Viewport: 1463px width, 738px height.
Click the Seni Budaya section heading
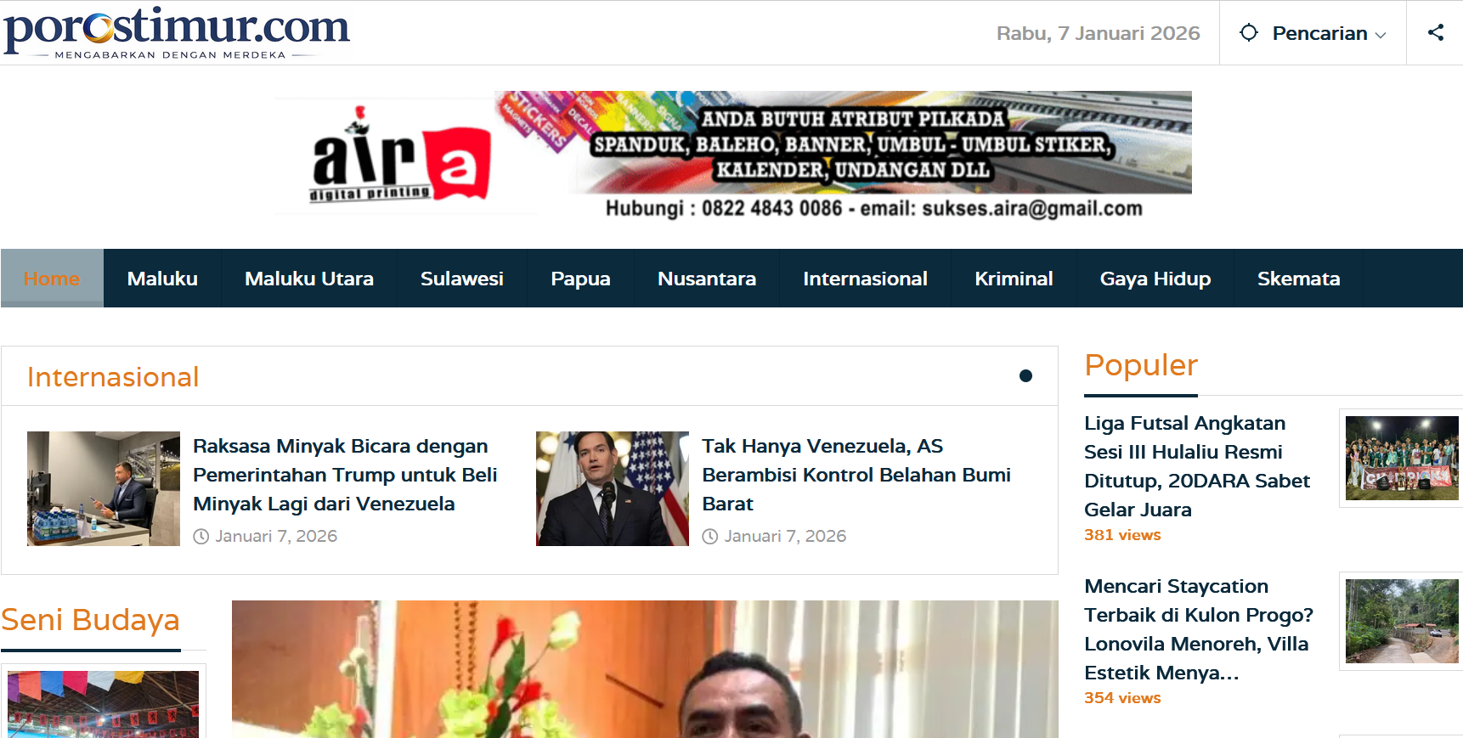(x=90, y=620)
